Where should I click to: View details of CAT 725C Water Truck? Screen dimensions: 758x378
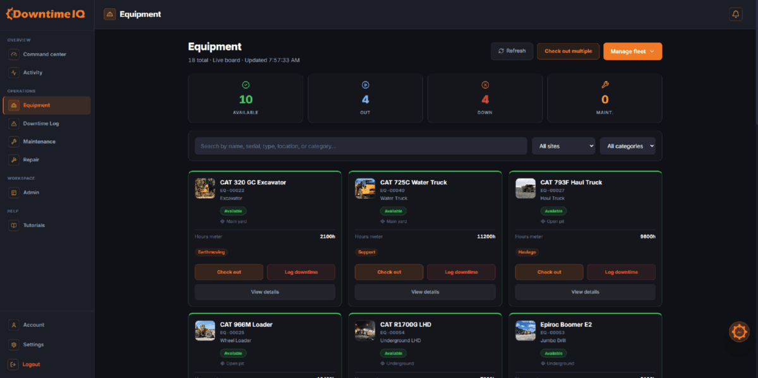(425, 292)
